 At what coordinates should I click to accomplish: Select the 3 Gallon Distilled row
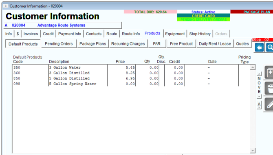click(131, 73)
